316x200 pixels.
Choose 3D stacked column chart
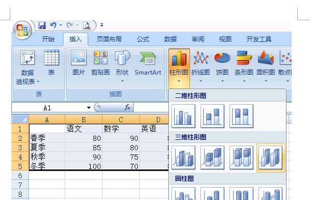tap(212, 158)
